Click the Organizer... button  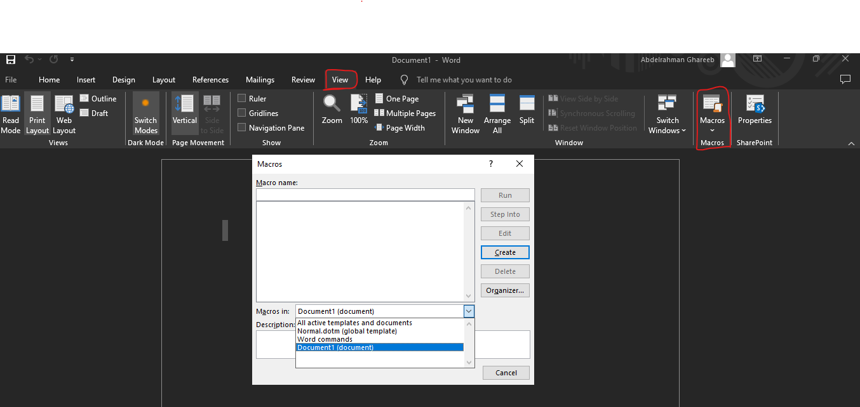505,290
